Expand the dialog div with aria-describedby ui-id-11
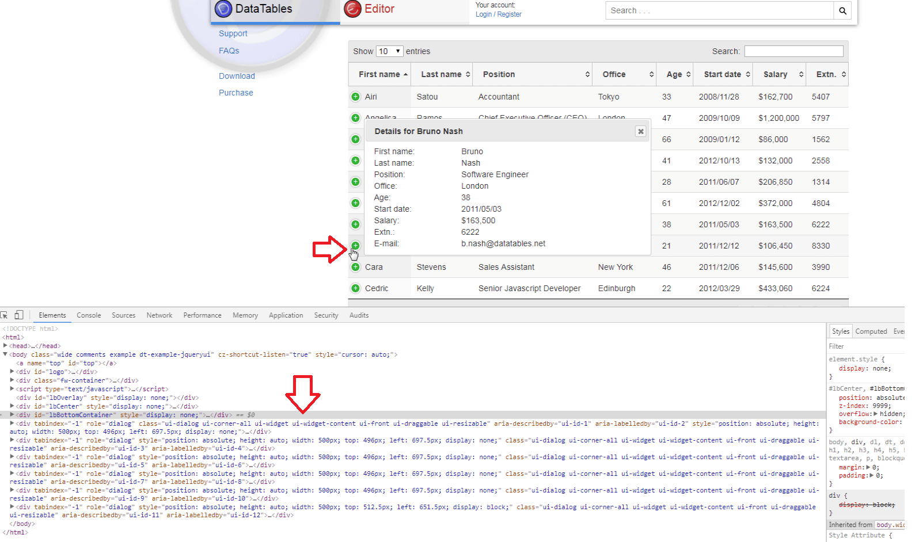The width and height of the screenshot is (919, 542). tap(12, 507)
